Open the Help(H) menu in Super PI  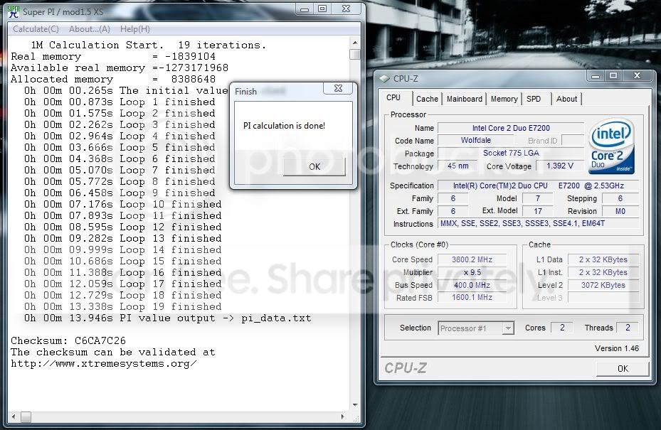pyautogui.click(x=135, y=29)
